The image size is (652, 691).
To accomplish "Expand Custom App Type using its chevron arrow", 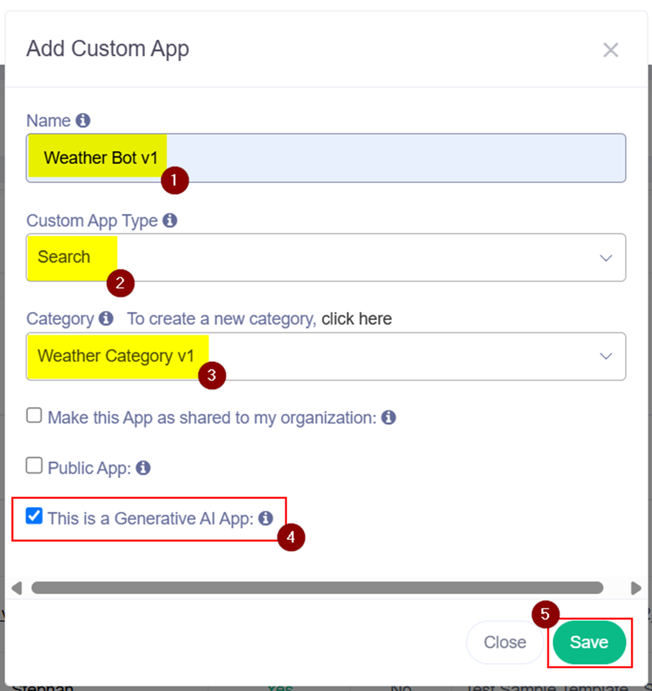I will tap(606, 258).
